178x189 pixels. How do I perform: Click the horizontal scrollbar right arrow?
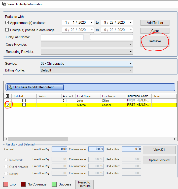[x=174, y=139]
